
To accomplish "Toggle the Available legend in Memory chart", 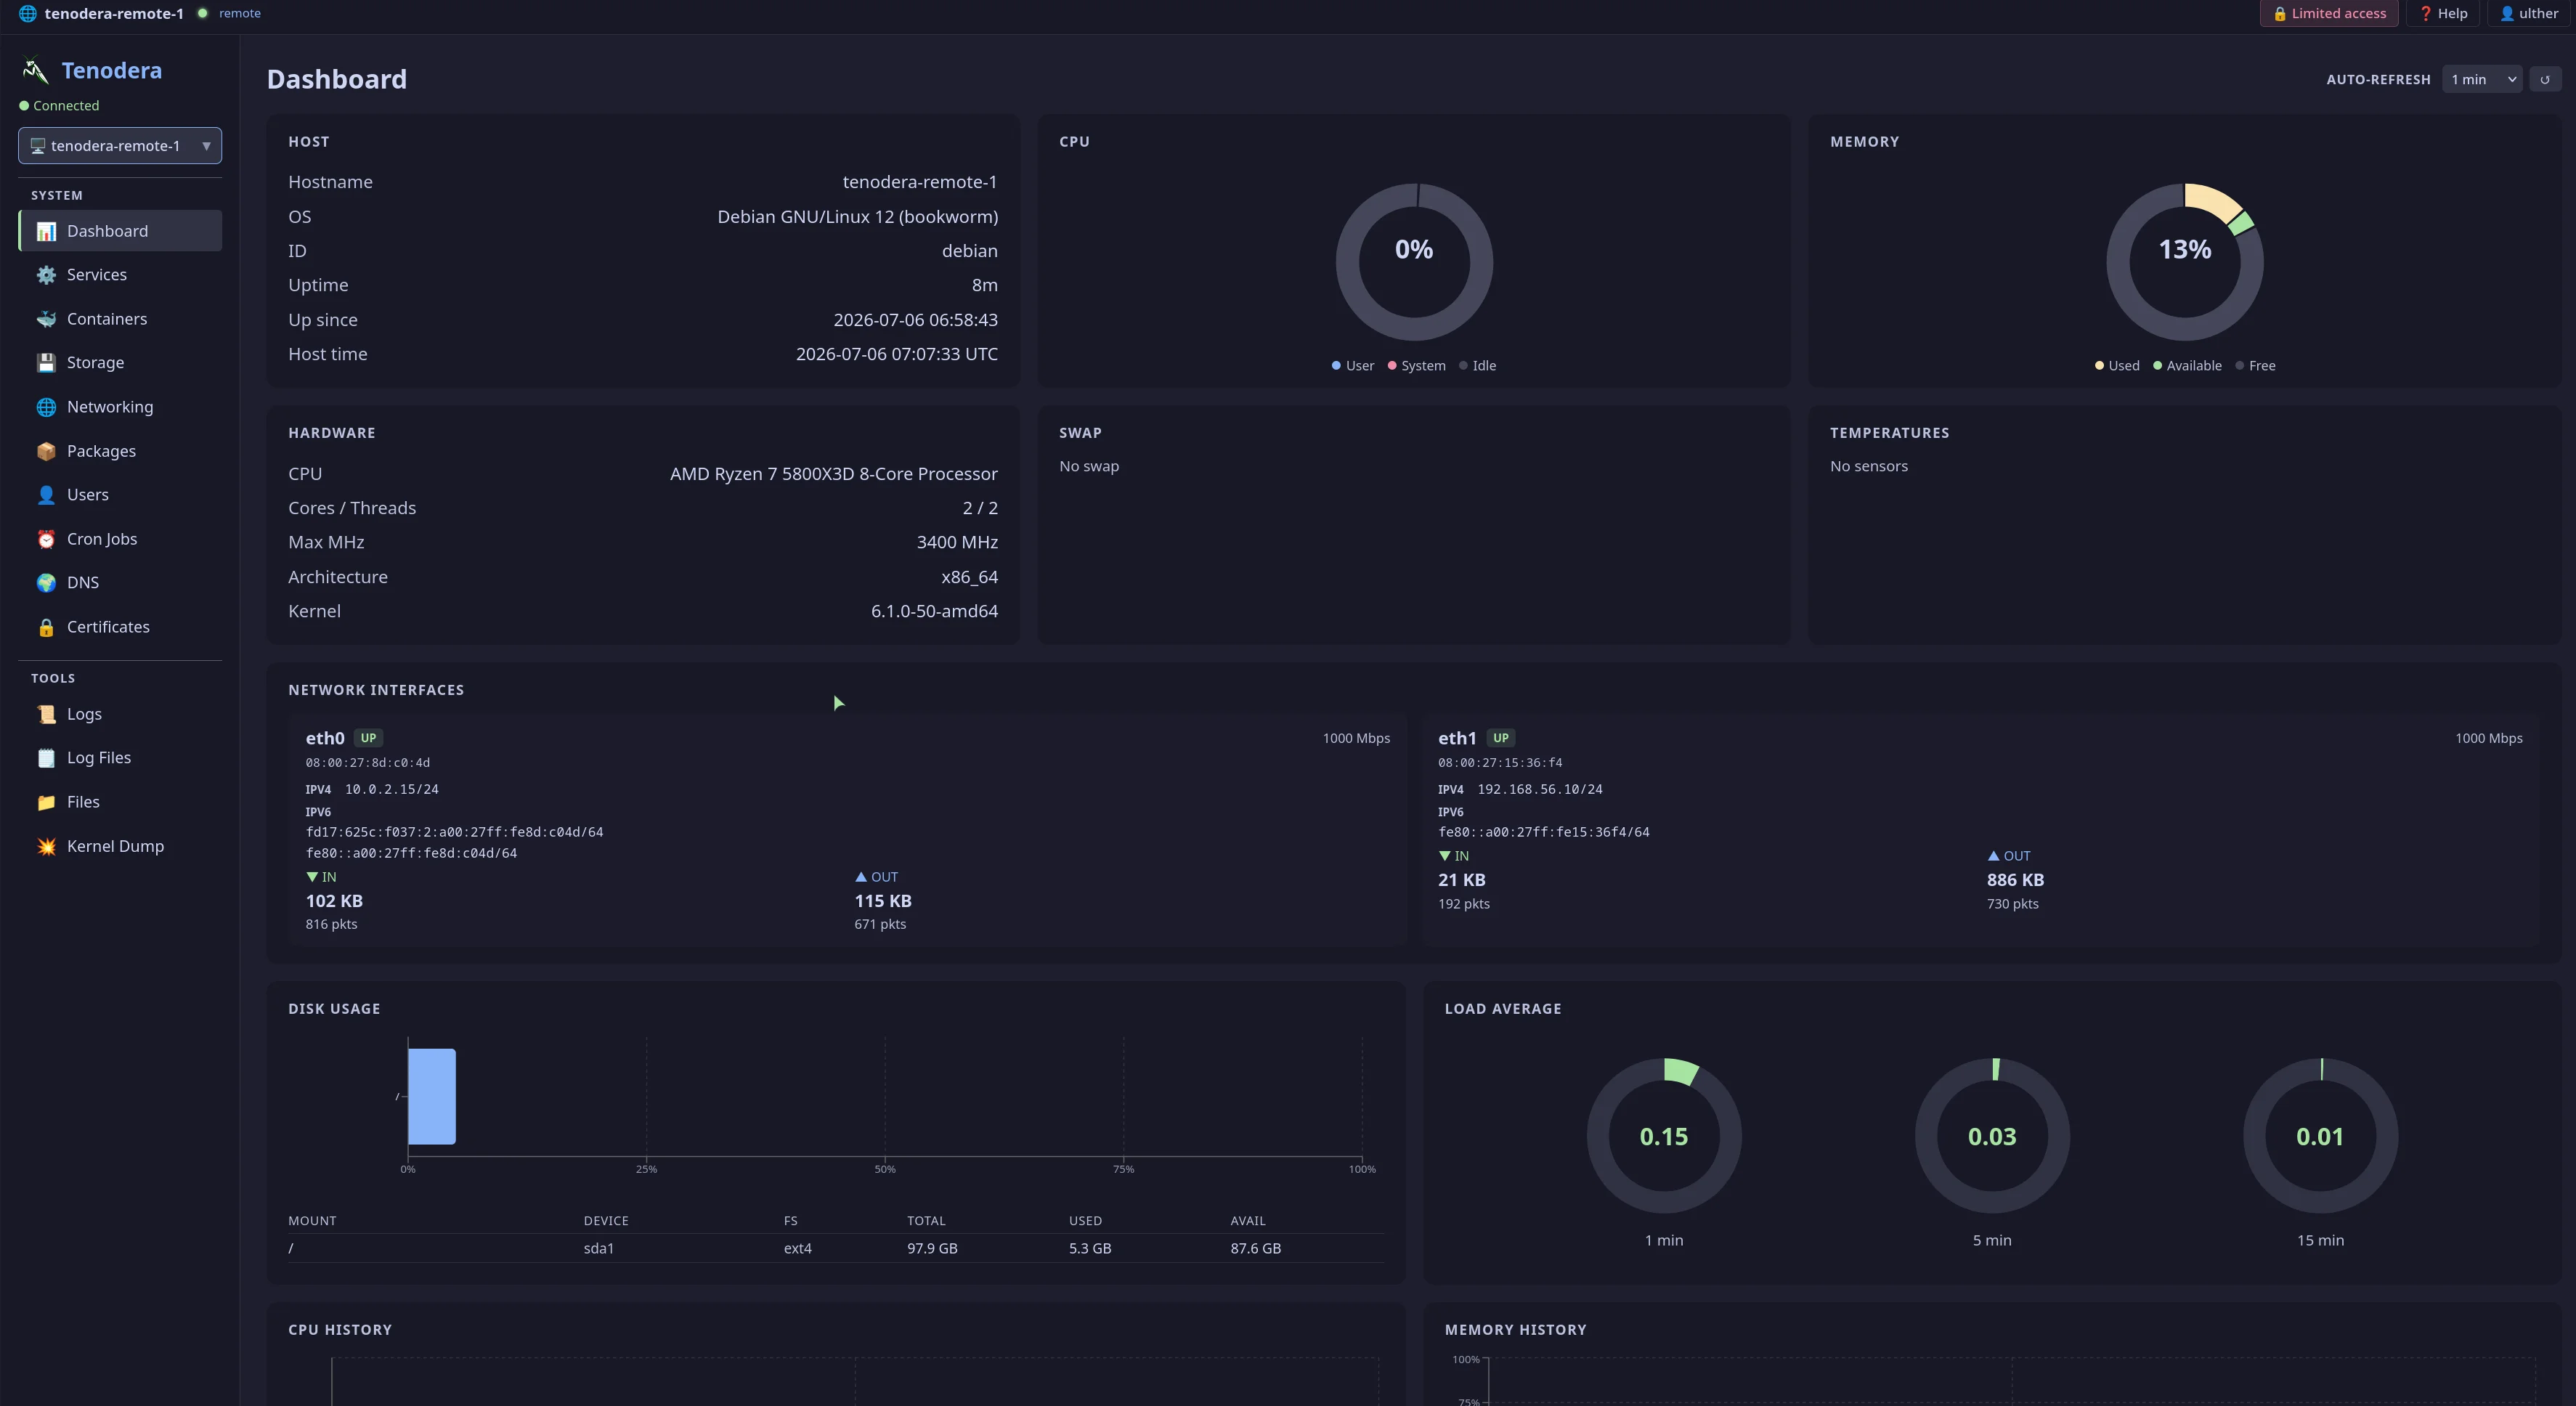I will 2187,366.
